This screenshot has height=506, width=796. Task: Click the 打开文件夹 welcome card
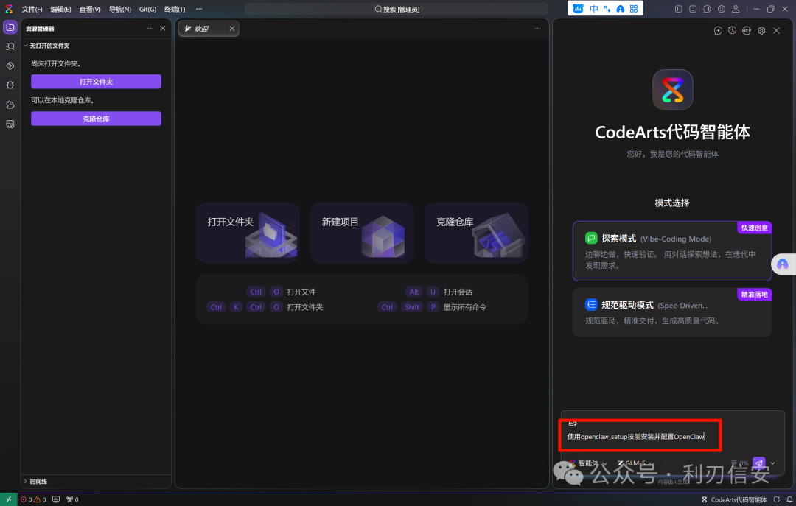[x=247, y=233]
